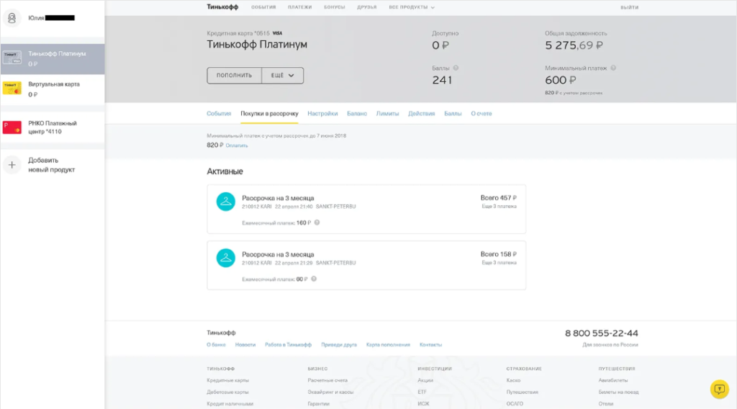737x409 pixels.
Task: Click help icon next to 160 ₽ monthly payment
Action: 317,223
